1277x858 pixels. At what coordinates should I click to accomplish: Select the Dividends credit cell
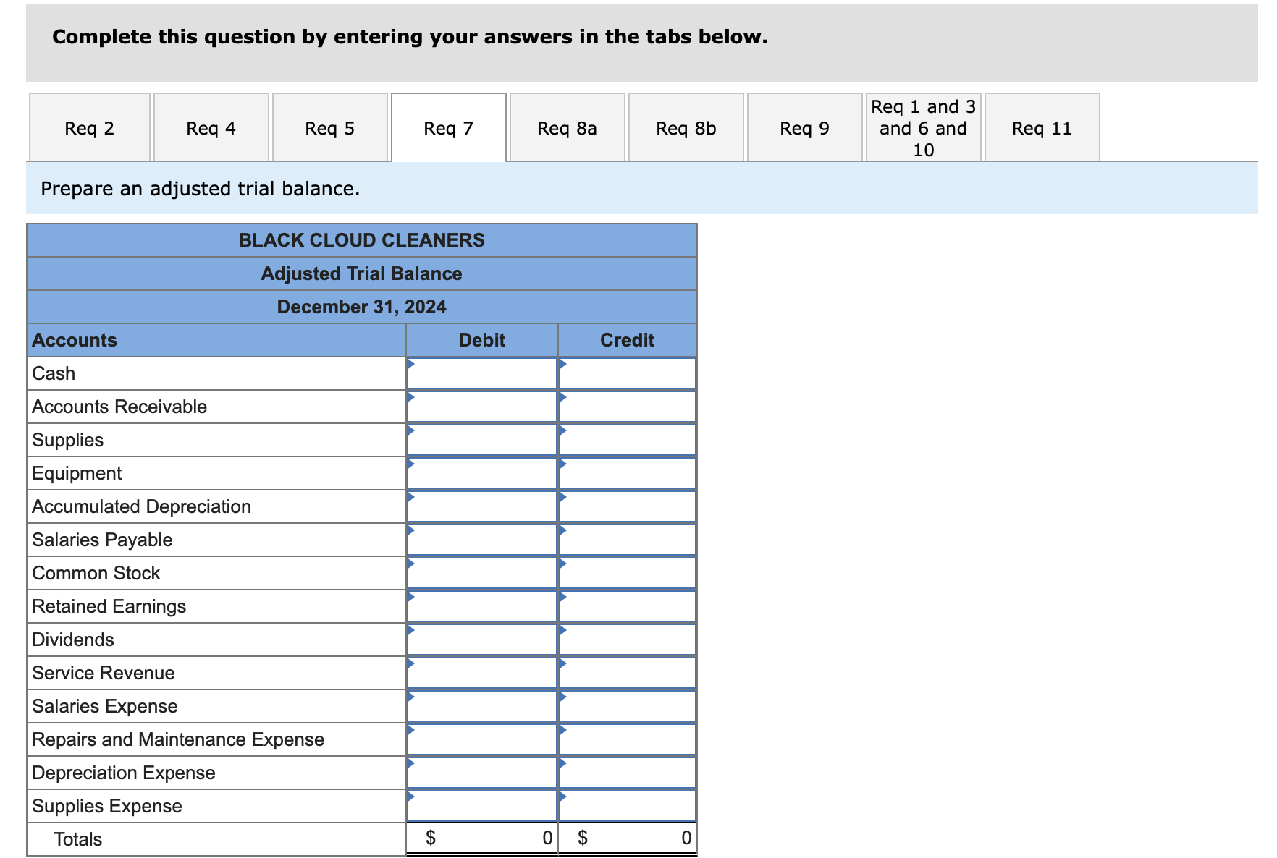tap(628, 640)
